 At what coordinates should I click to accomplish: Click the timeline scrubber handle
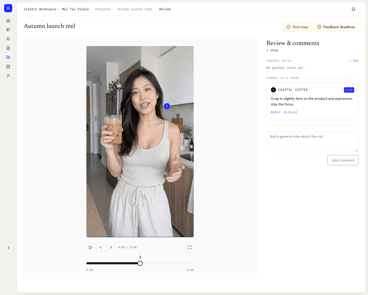[x=140, y=263]
